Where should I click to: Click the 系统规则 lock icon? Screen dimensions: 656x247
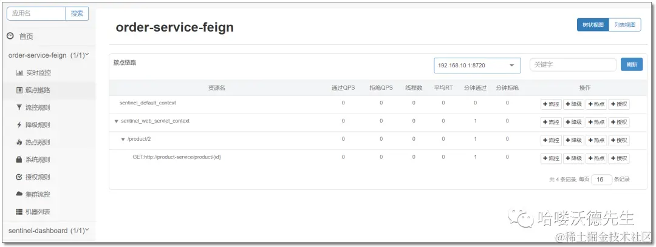(19, 160)
